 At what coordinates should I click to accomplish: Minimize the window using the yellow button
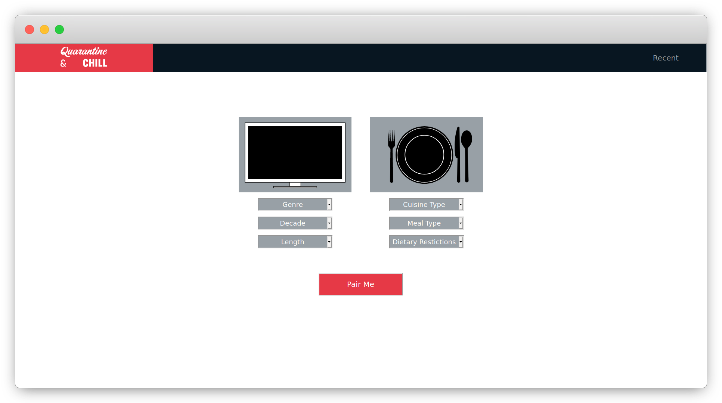click(x=44, y=30)
